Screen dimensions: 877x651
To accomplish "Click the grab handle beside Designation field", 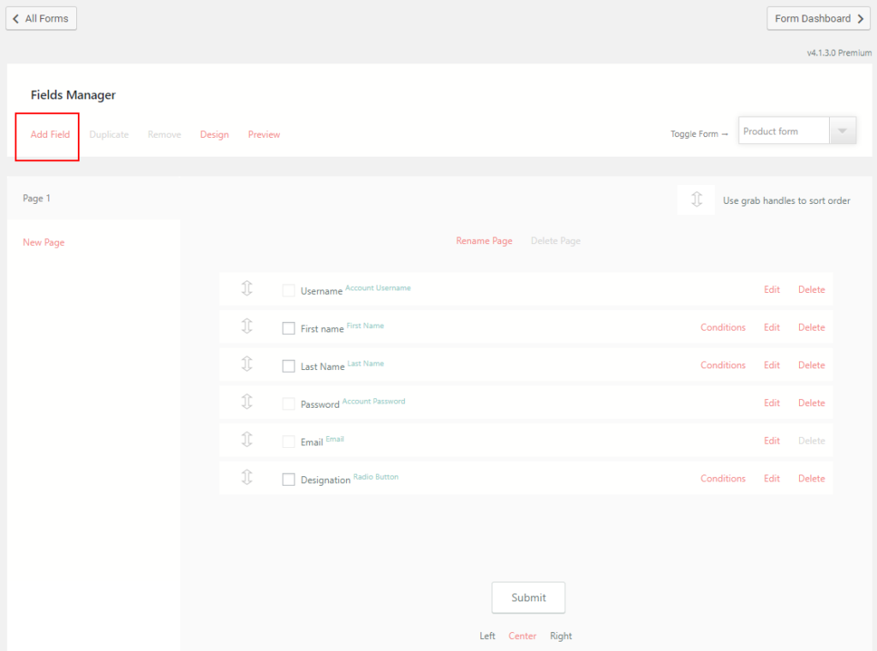I will (247, 478).
